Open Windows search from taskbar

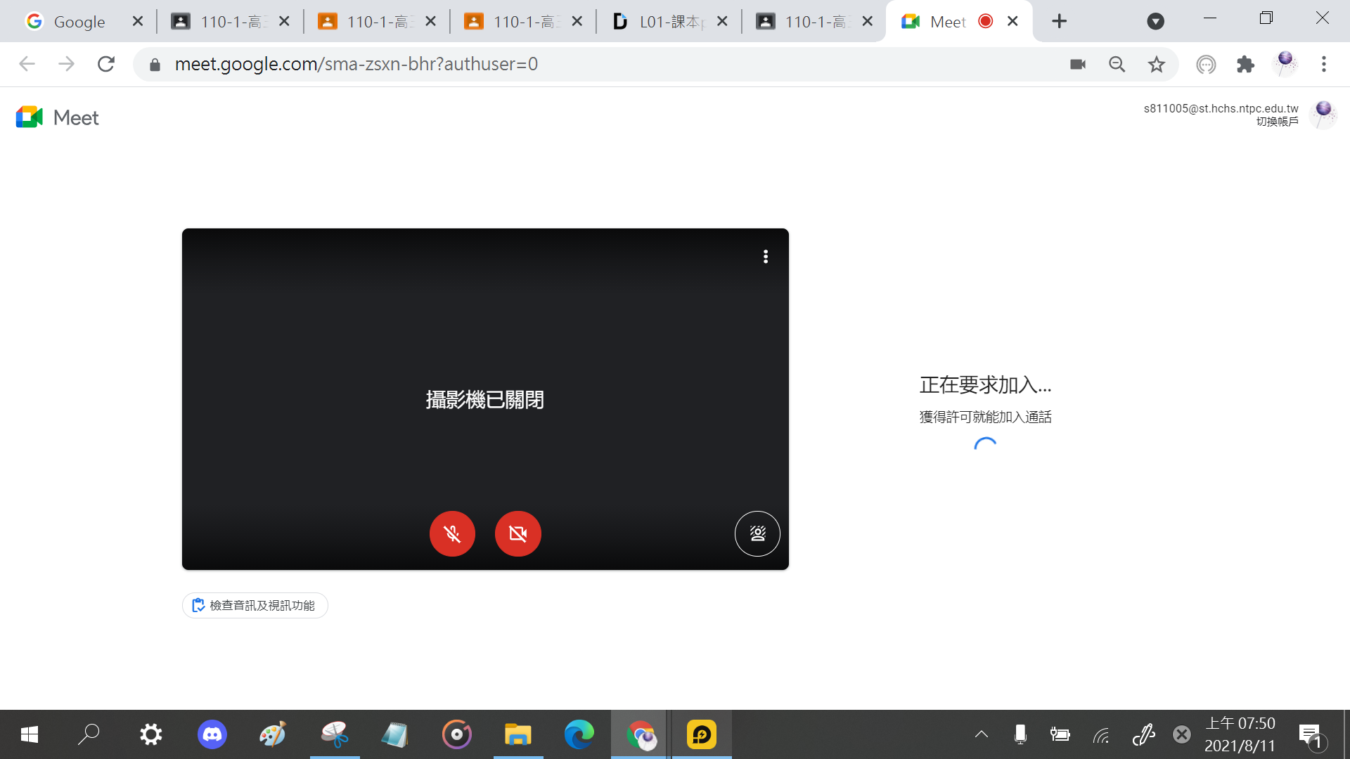point(89,734)
